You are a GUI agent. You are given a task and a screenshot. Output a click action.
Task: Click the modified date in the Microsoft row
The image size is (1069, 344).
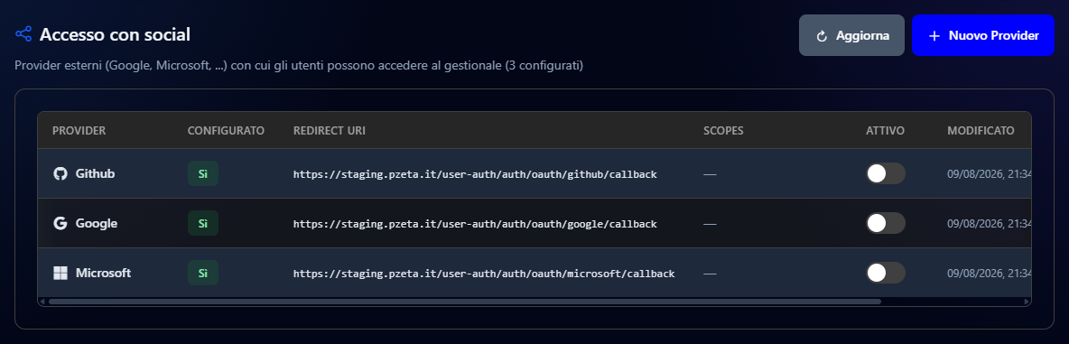(990, 274)
